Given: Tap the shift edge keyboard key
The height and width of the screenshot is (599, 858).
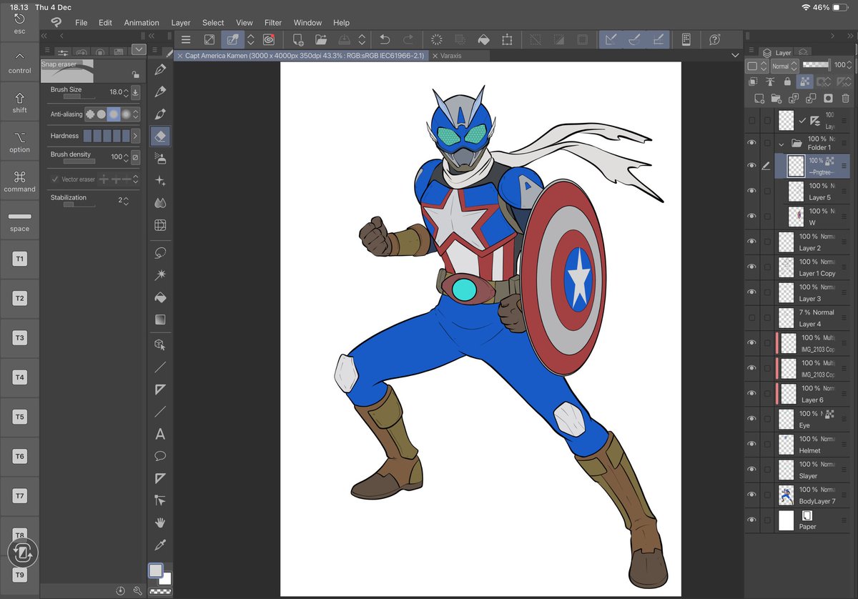Looking at the screenshot, I should point(19,103).
